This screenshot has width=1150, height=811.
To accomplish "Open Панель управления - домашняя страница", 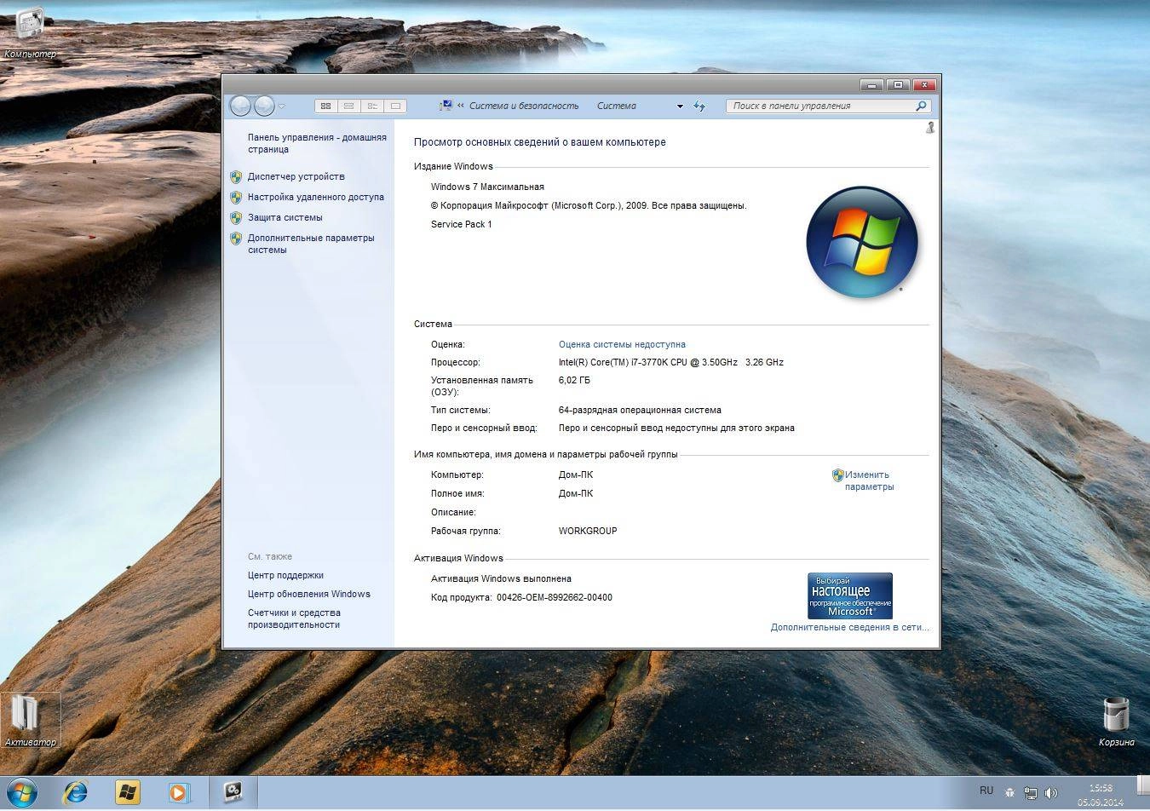I will pos(317,143).
